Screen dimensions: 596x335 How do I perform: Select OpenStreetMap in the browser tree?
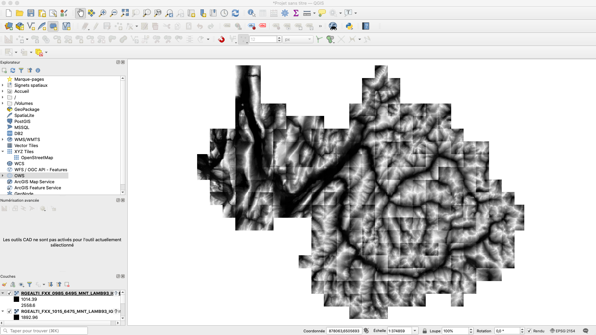37,157
